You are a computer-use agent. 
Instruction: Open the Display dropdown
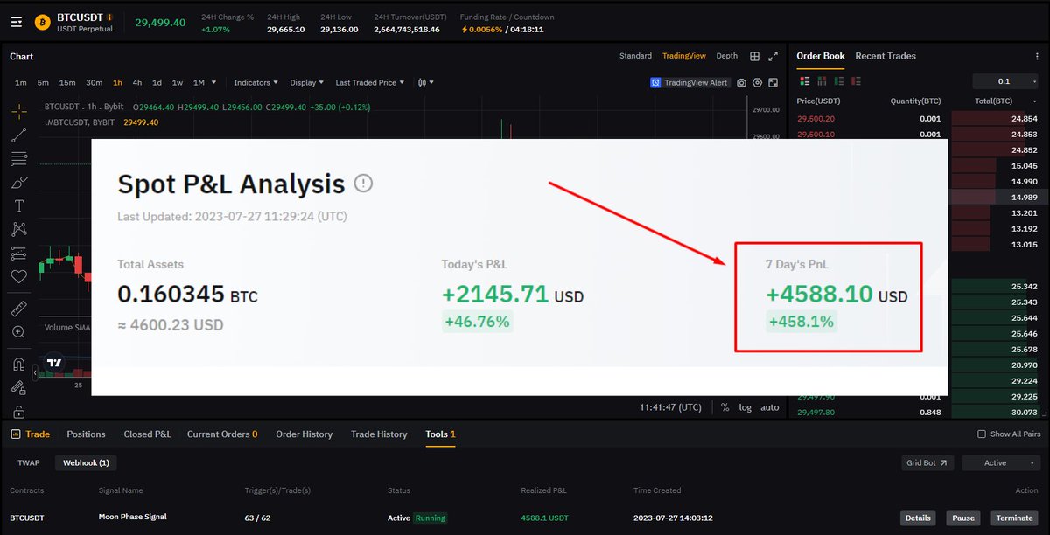307,82
